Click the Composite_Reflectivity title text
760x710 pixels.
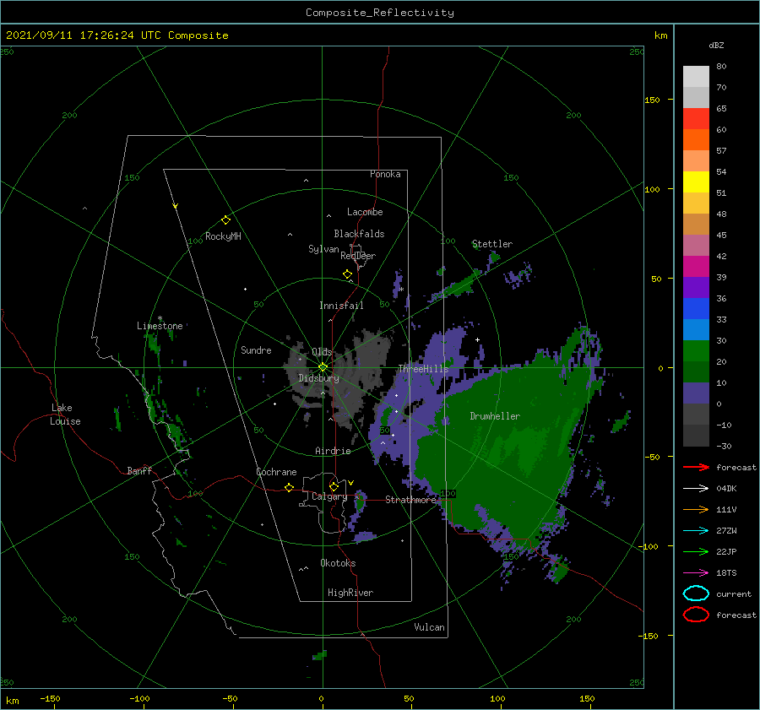click(x=379, y=13)
